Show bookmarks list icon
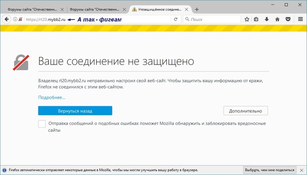 point(256,19)
